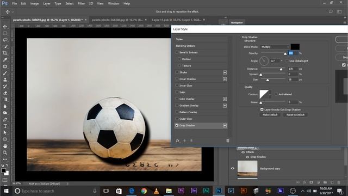Viewport: 348px width, 196px height.
Task: Enable the Texture checkbox
Action: tap(179, 66)
